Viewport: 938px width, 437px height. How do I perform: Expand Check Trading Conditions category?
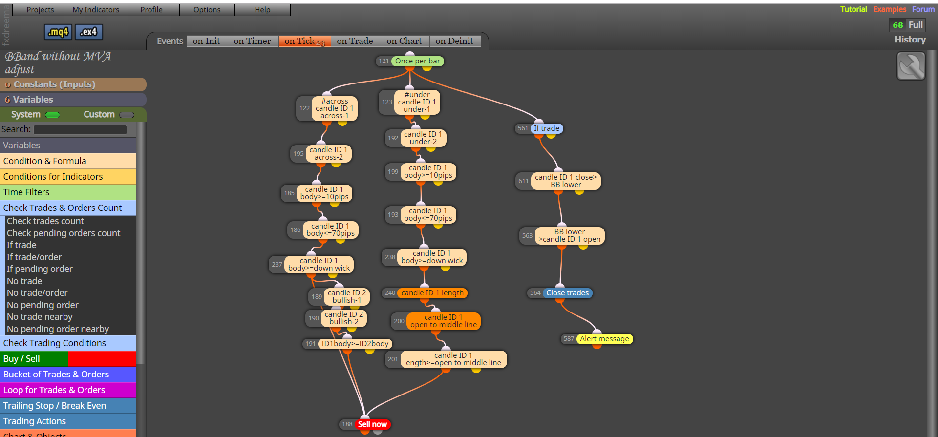coord(68,343)
